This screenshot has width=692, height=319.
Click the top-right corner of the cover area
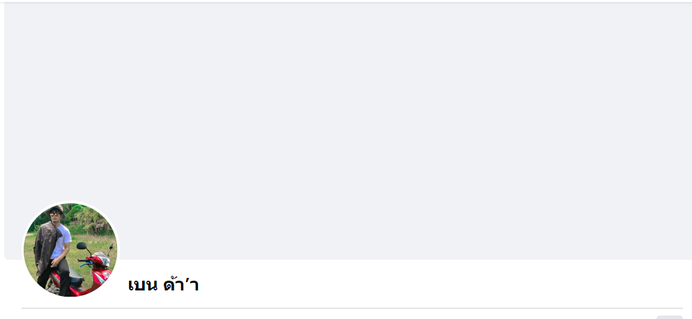tap(687, 7)
